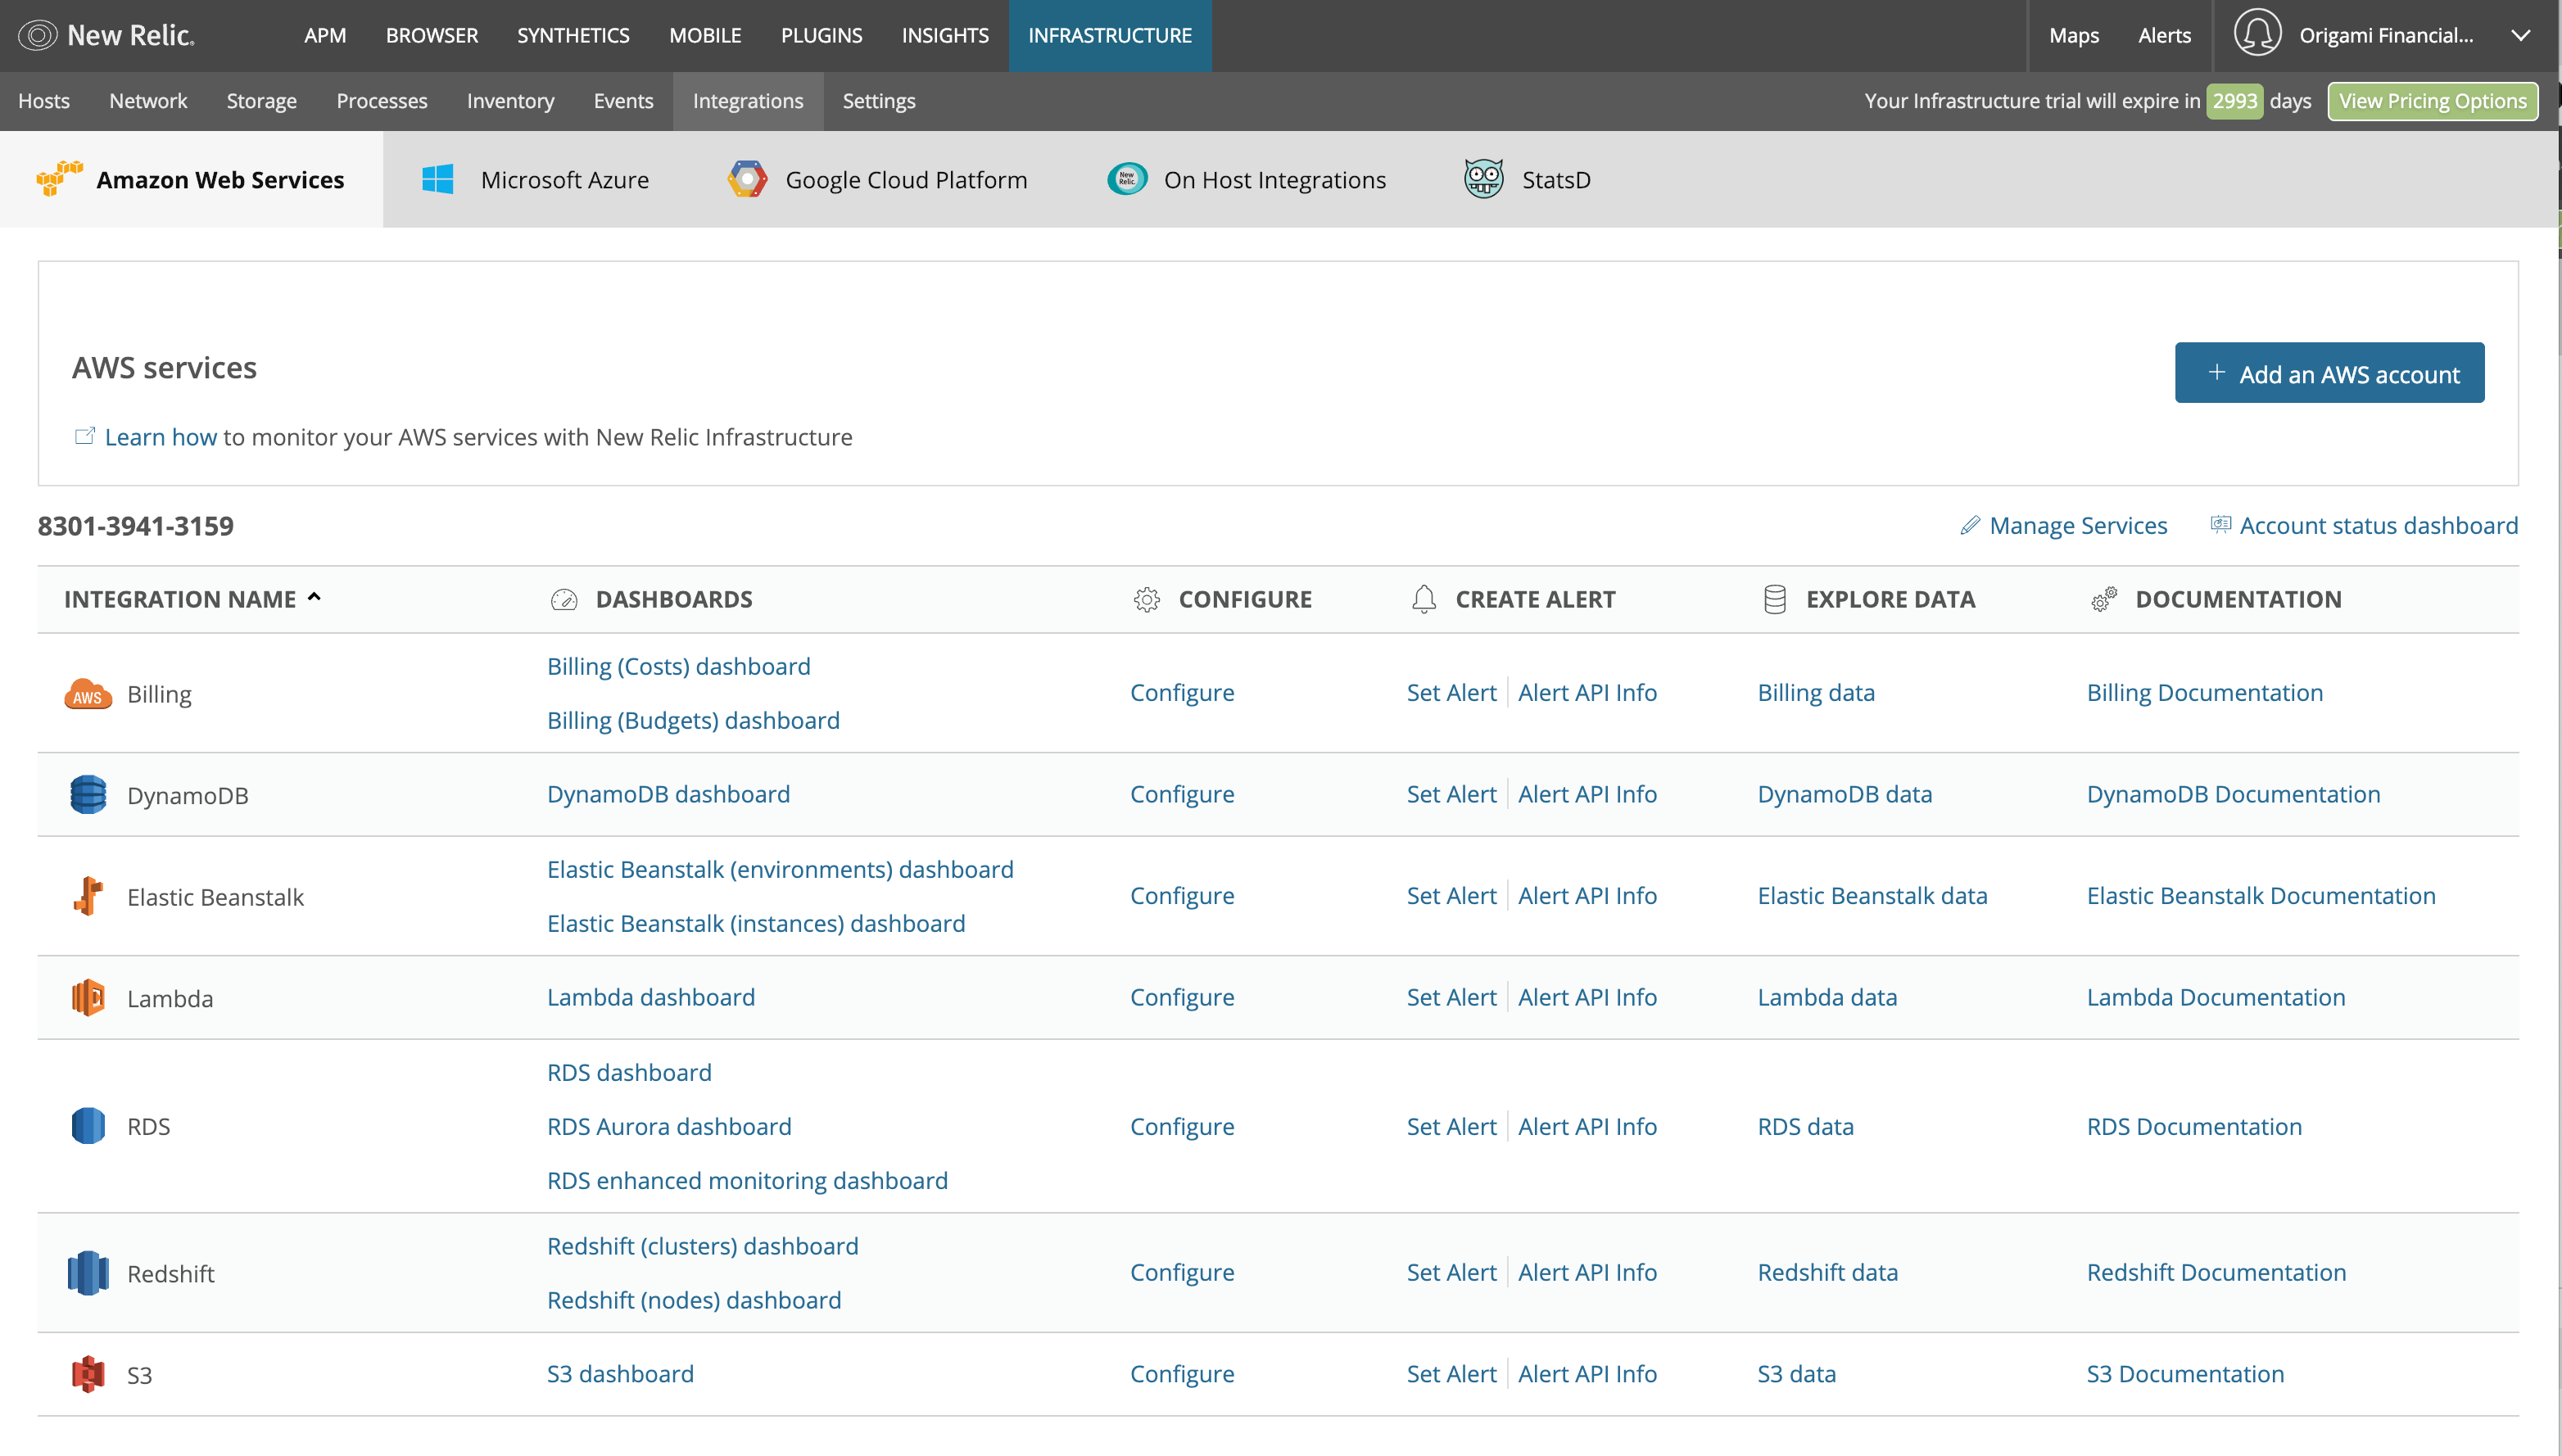Expand the Origami Financial account dropdown

[x=2520, y=35]
